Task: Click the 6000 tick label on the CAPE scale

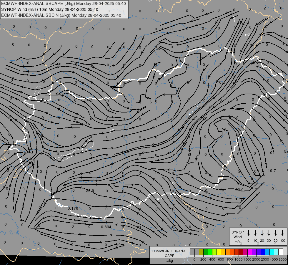Action: (283, 259)
